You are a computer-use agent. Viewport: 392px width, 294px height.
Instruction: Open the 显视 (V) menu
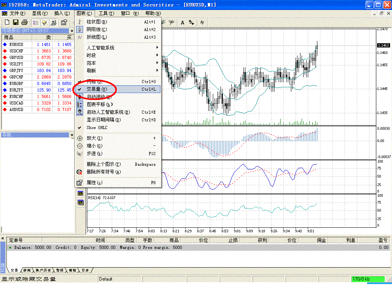point(39,13)
